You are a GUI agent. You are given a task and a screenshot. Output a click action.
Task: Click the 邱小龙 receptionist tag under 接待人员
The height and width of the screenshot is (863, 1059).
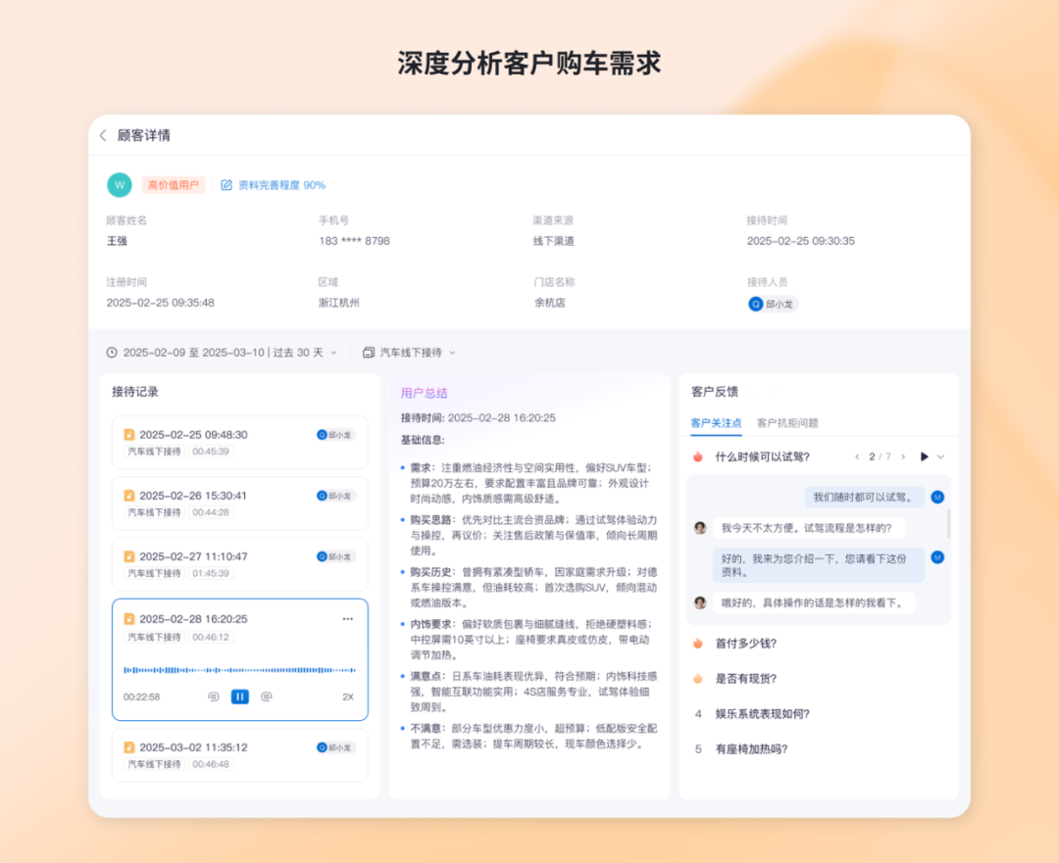[773, 305]
